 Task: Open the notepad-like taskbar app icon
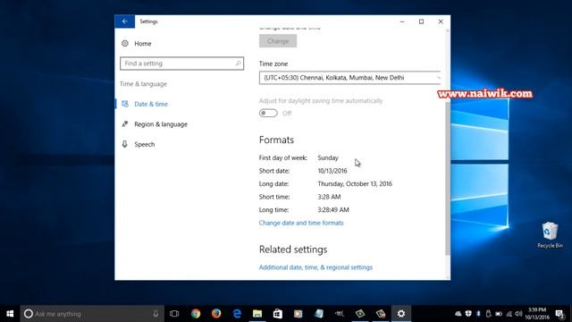[x=319, y=314]
